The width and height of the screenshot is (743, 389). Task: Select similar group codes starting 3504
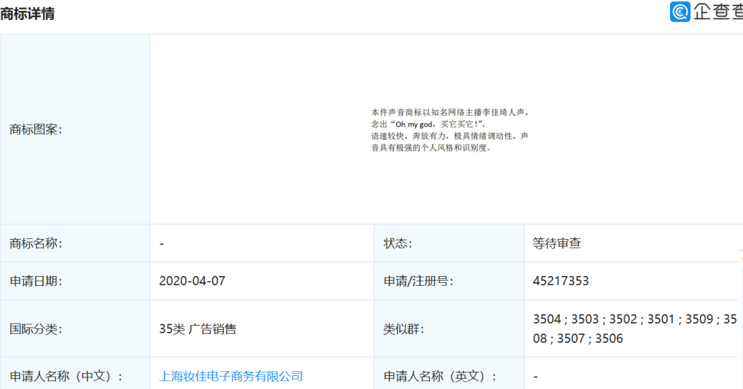(x=634, y=328)
